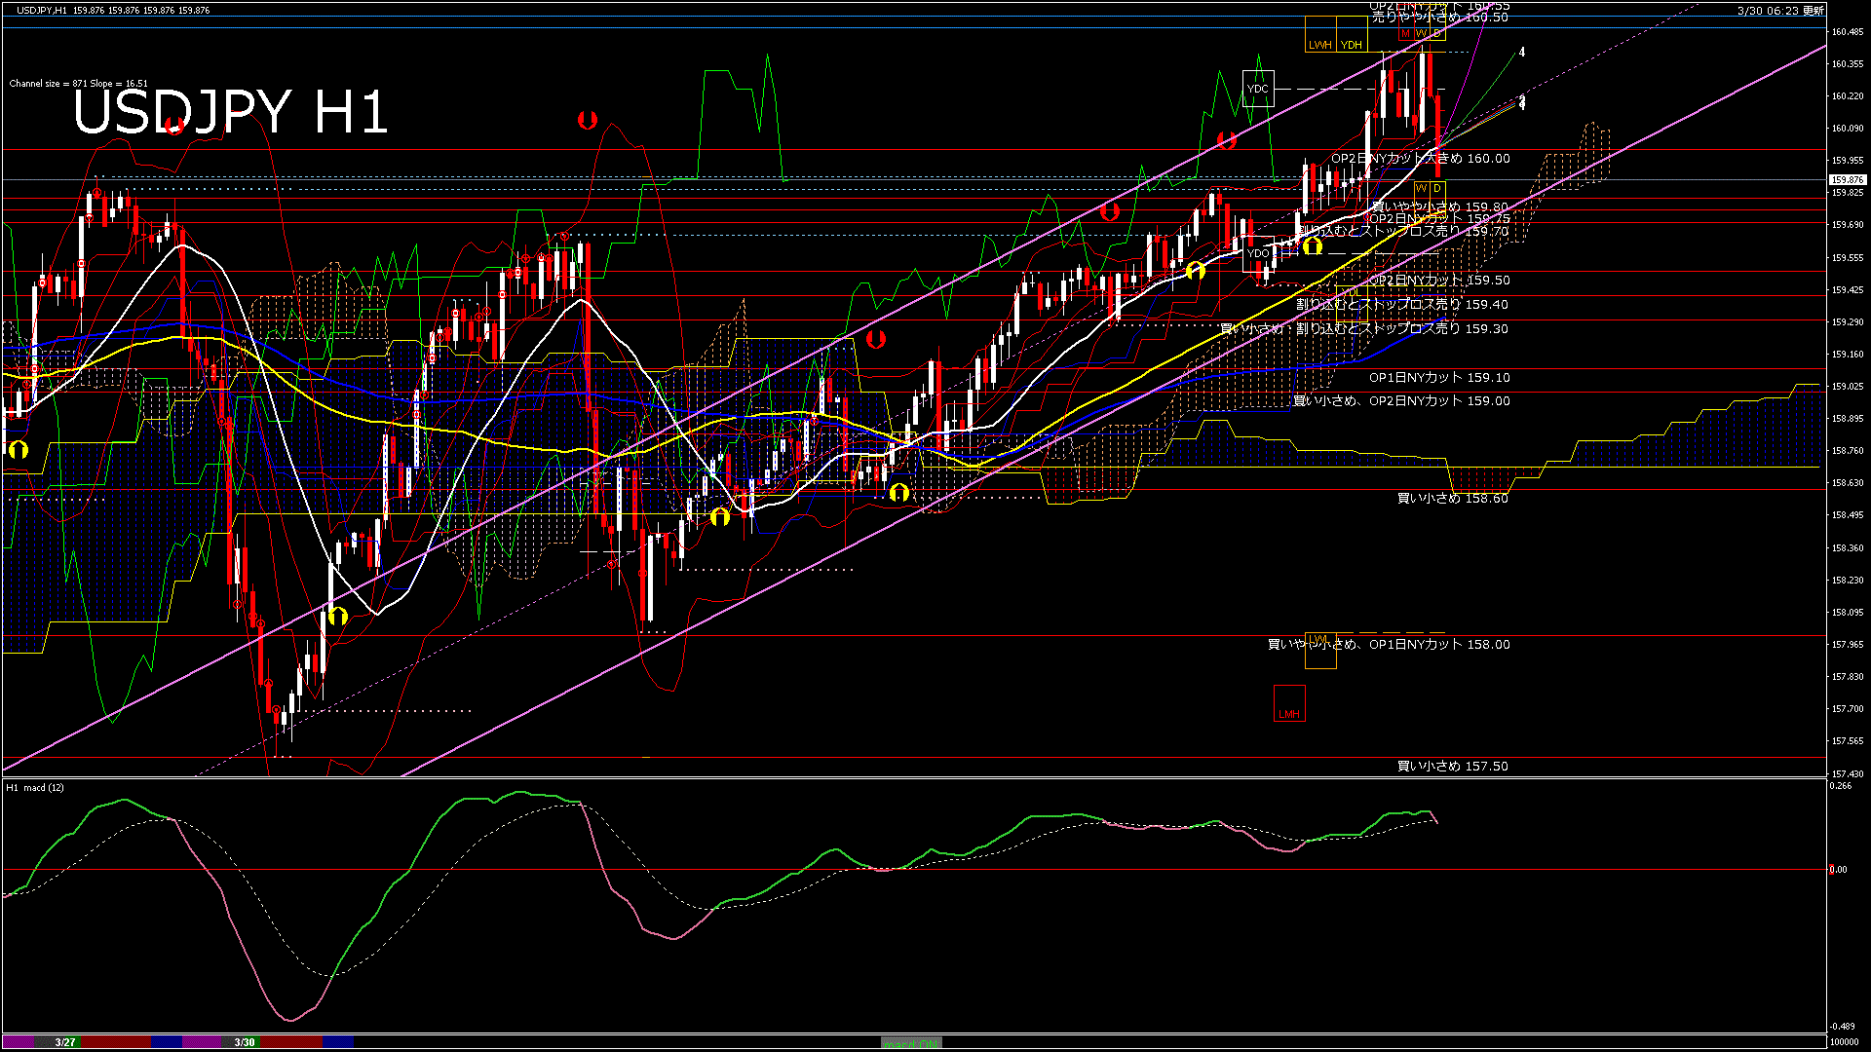Click the H1 macd (12) indicator label
The image size is (1871, 1052).
[x=35, y=787]
